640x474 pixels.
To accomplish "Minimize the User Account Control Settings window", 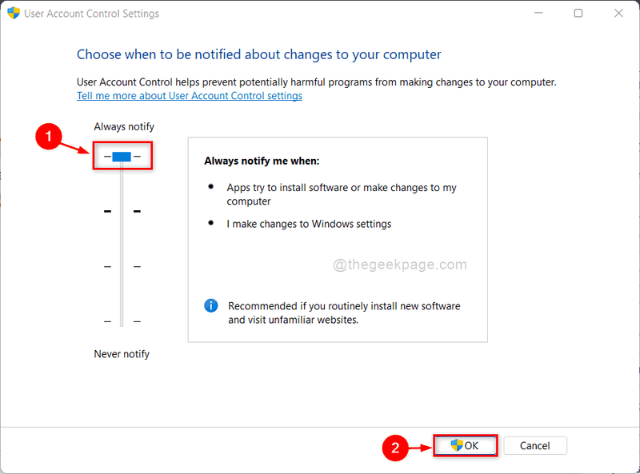I will click(x=538, y=13).
